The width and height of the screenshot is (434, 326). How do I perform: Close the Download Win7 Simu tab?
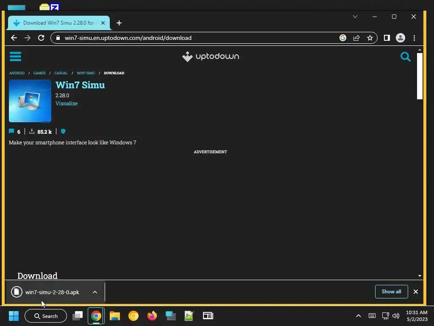pyautogui.click(x=103, y=23)
